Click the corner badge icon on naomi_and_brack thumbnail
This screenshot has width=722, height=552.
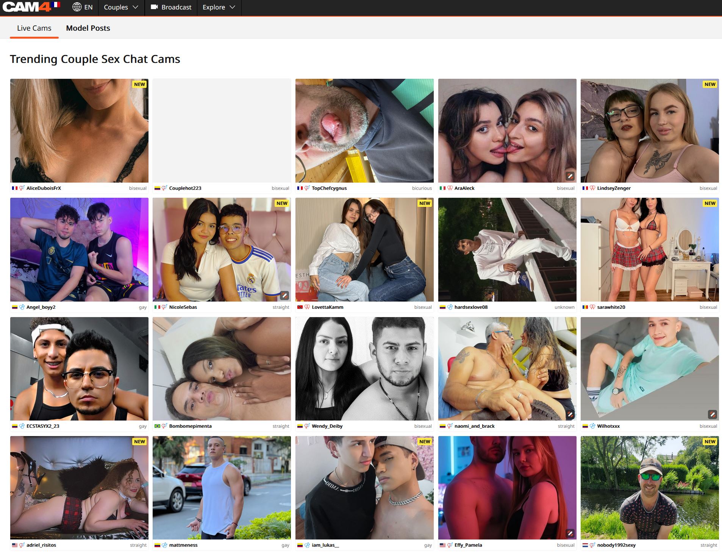pyautogui.click(x=570, y=414)
